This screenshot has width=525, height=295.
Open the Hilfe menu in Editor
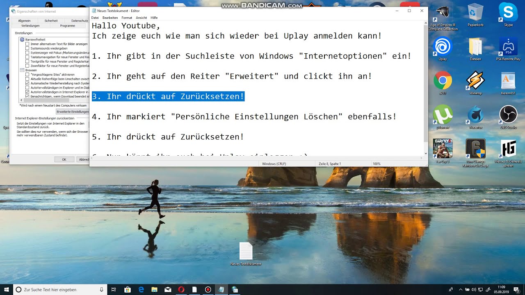click(154, 18)
